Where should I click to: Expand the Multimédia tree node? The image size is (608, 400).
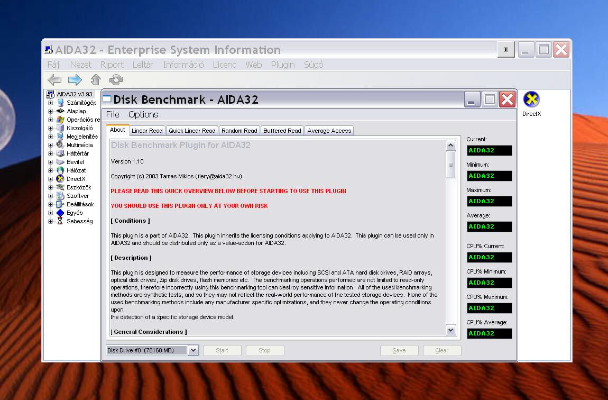[50, 145]
